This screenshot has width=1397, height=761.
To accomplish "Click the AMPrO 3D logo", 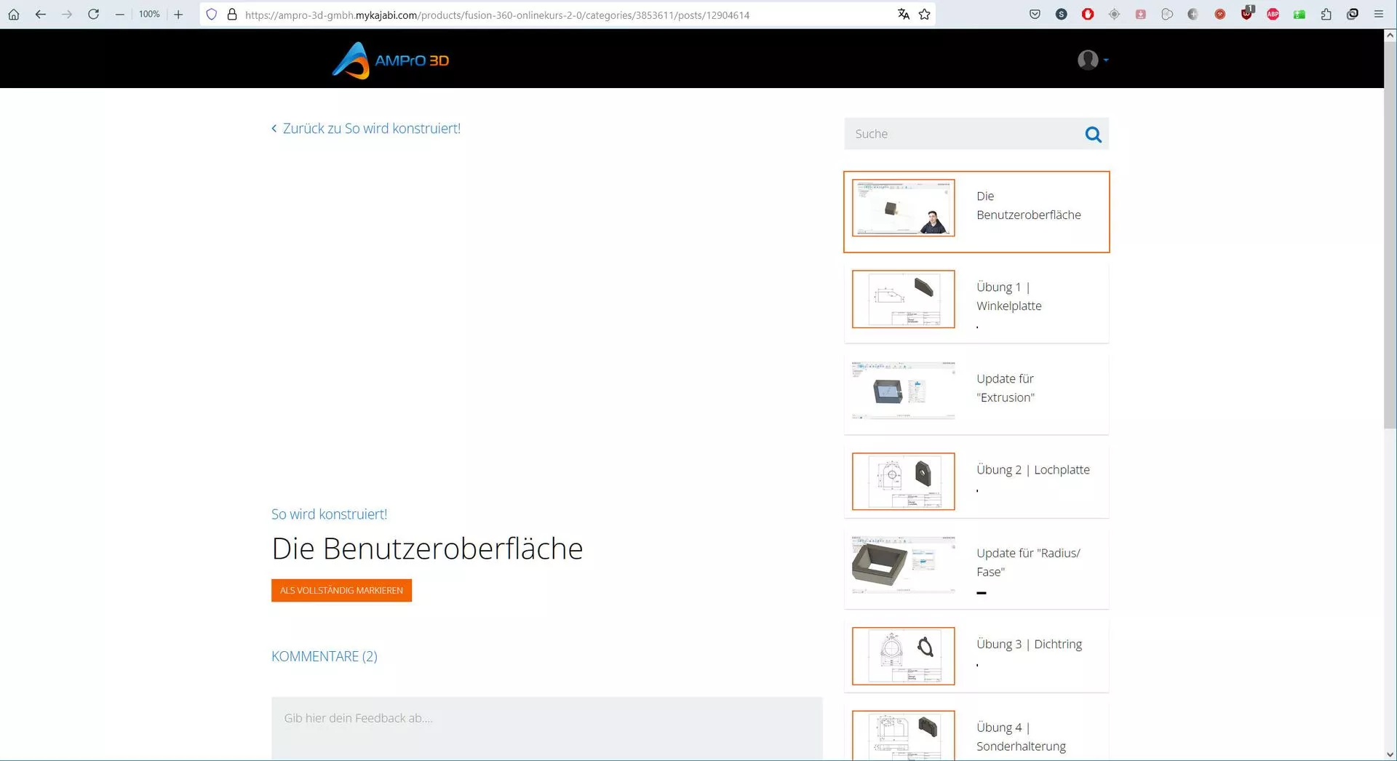I will tap(391, 60).
